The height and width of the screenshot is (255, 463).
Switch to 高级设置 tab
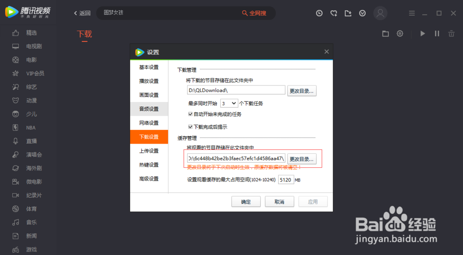tap(149, 179)
